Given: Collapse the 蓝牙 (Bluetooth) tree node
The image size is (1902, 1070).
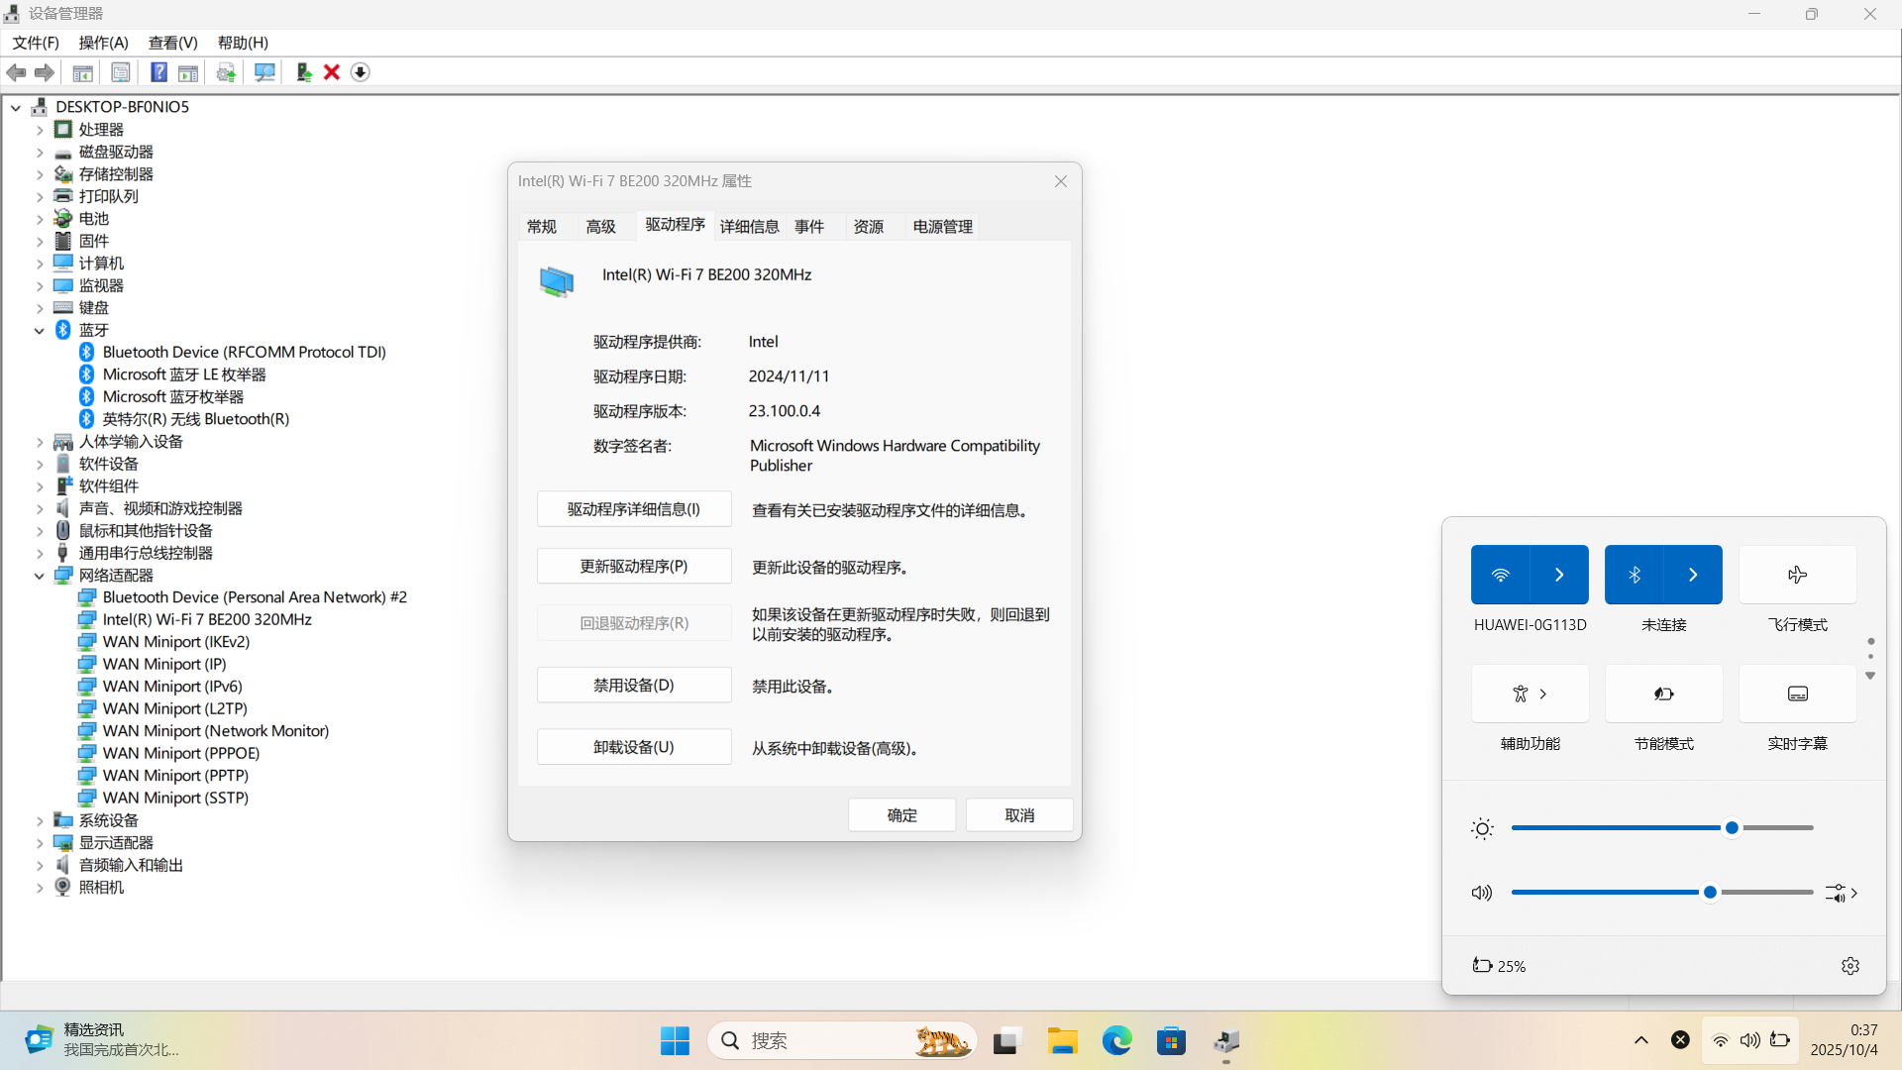Looking at the screenshot, I should 40,331.
